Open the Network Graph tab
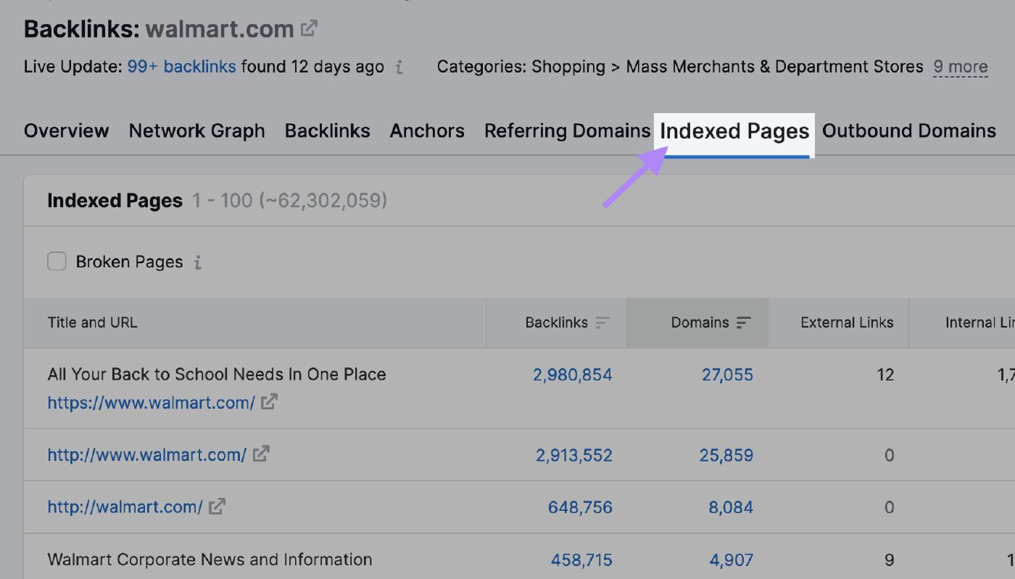This screenshot has width=1015, height=579. [x=197, y=131]
